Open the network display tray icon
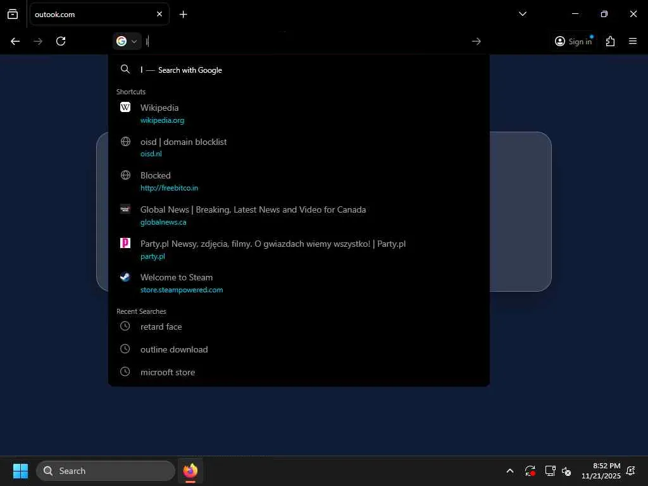 coord(550,471)
